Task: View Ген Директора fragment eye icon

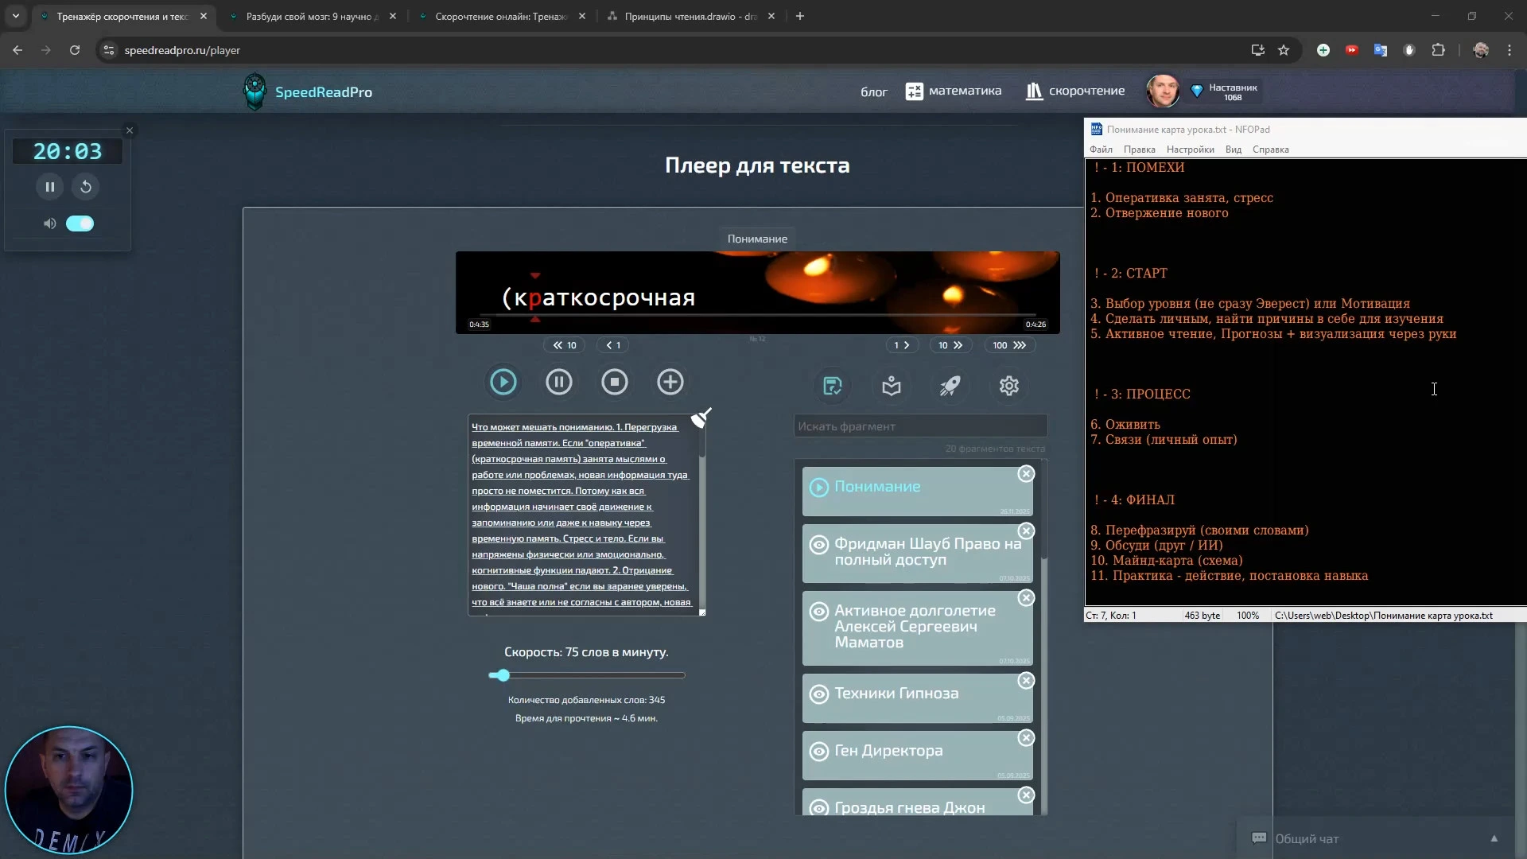Action: tap(818, 752)
